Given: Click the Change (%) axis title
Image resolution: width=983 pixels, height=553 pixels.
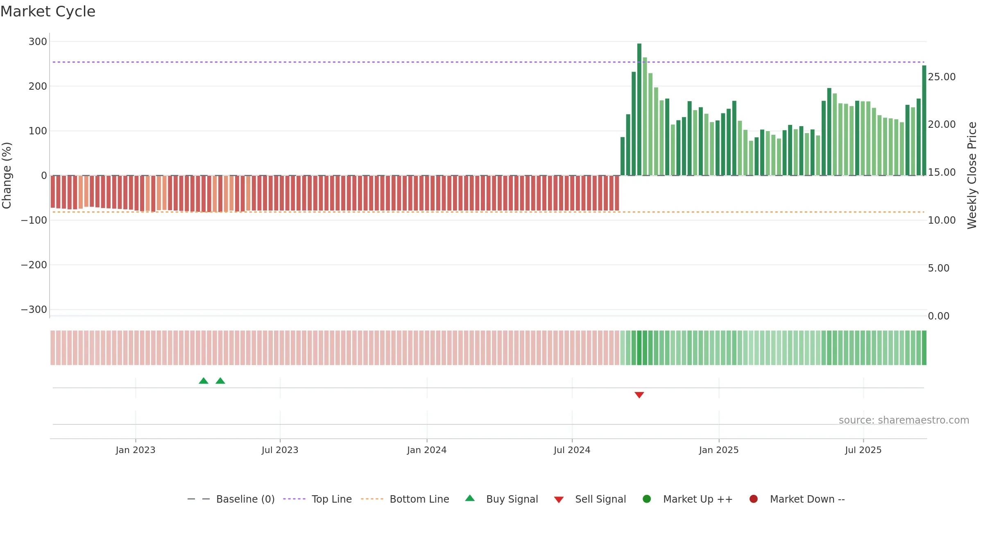Looking at the screenshot, I should [x=7, y=175].
